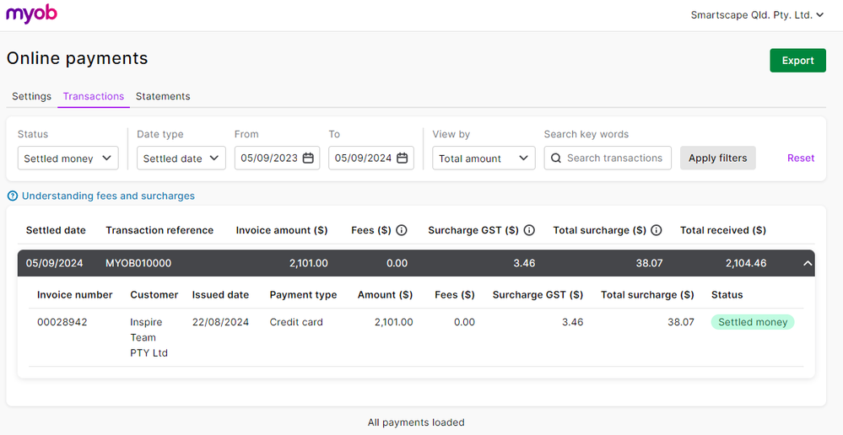Screen dimensions: 843x435
Task: Switch to the Settings tab
Action: [x=31, y=96]
